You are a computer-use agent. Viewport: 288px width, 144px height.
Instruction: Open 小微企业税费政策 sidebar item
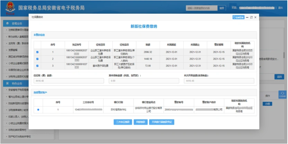coord(18,123)
